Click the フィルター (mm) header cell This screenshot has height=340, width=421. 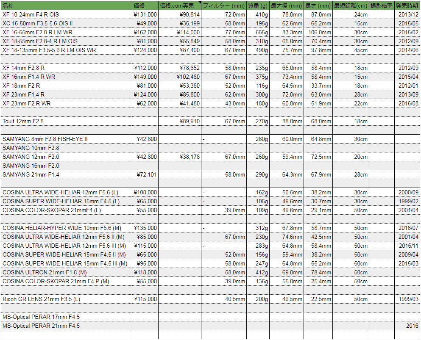tap(224, 6)
